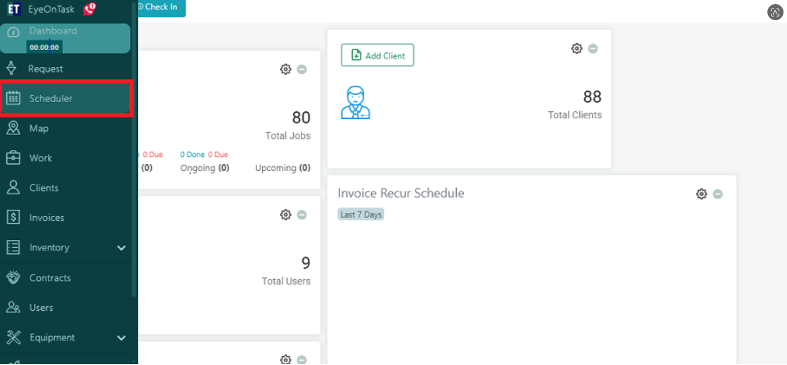787x365 pixels.
Task: Collapse the Invoice Recur Schedule panel
Action: pyautogui.click(x=718, y=194)
